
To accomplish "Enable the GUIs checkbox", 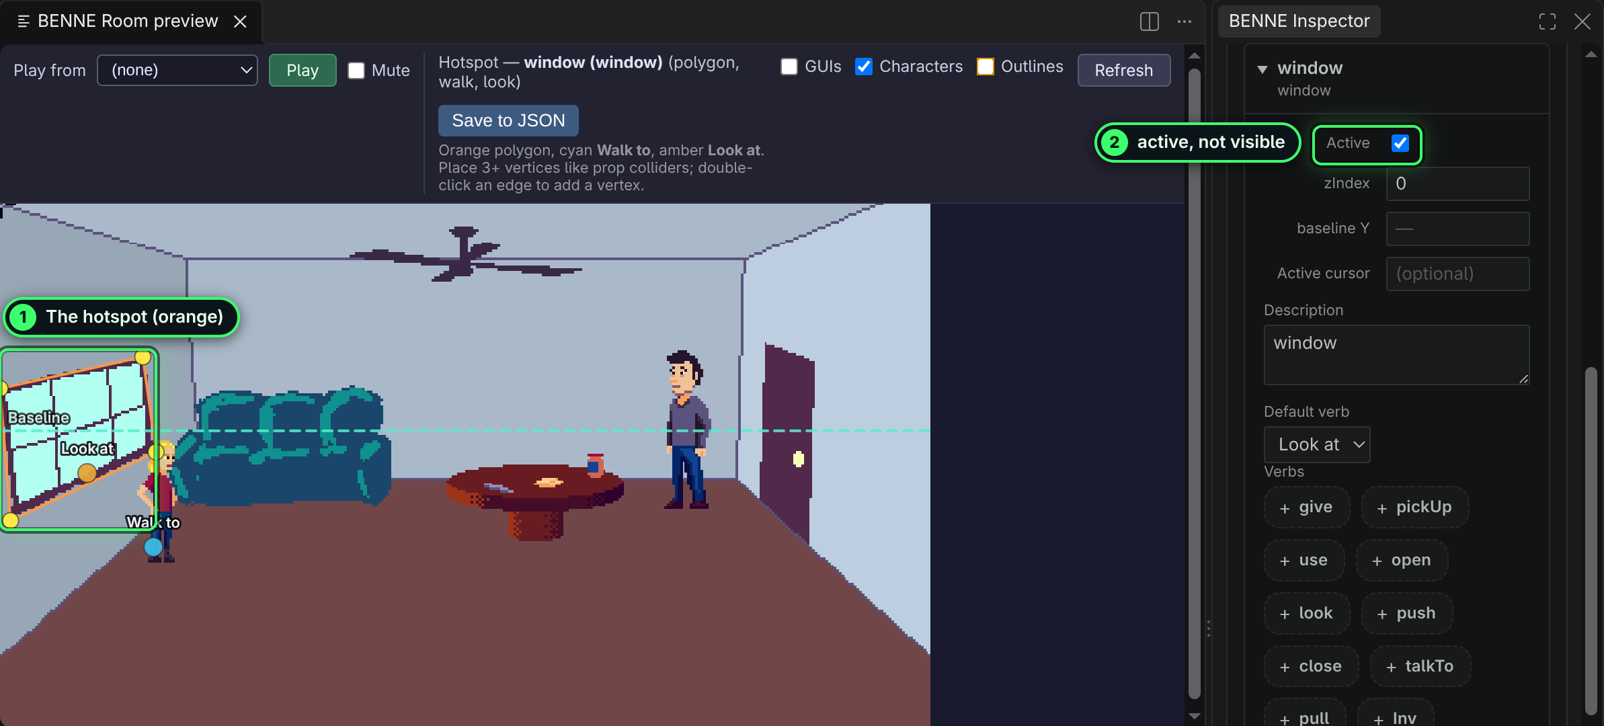I will pos(789,67).
